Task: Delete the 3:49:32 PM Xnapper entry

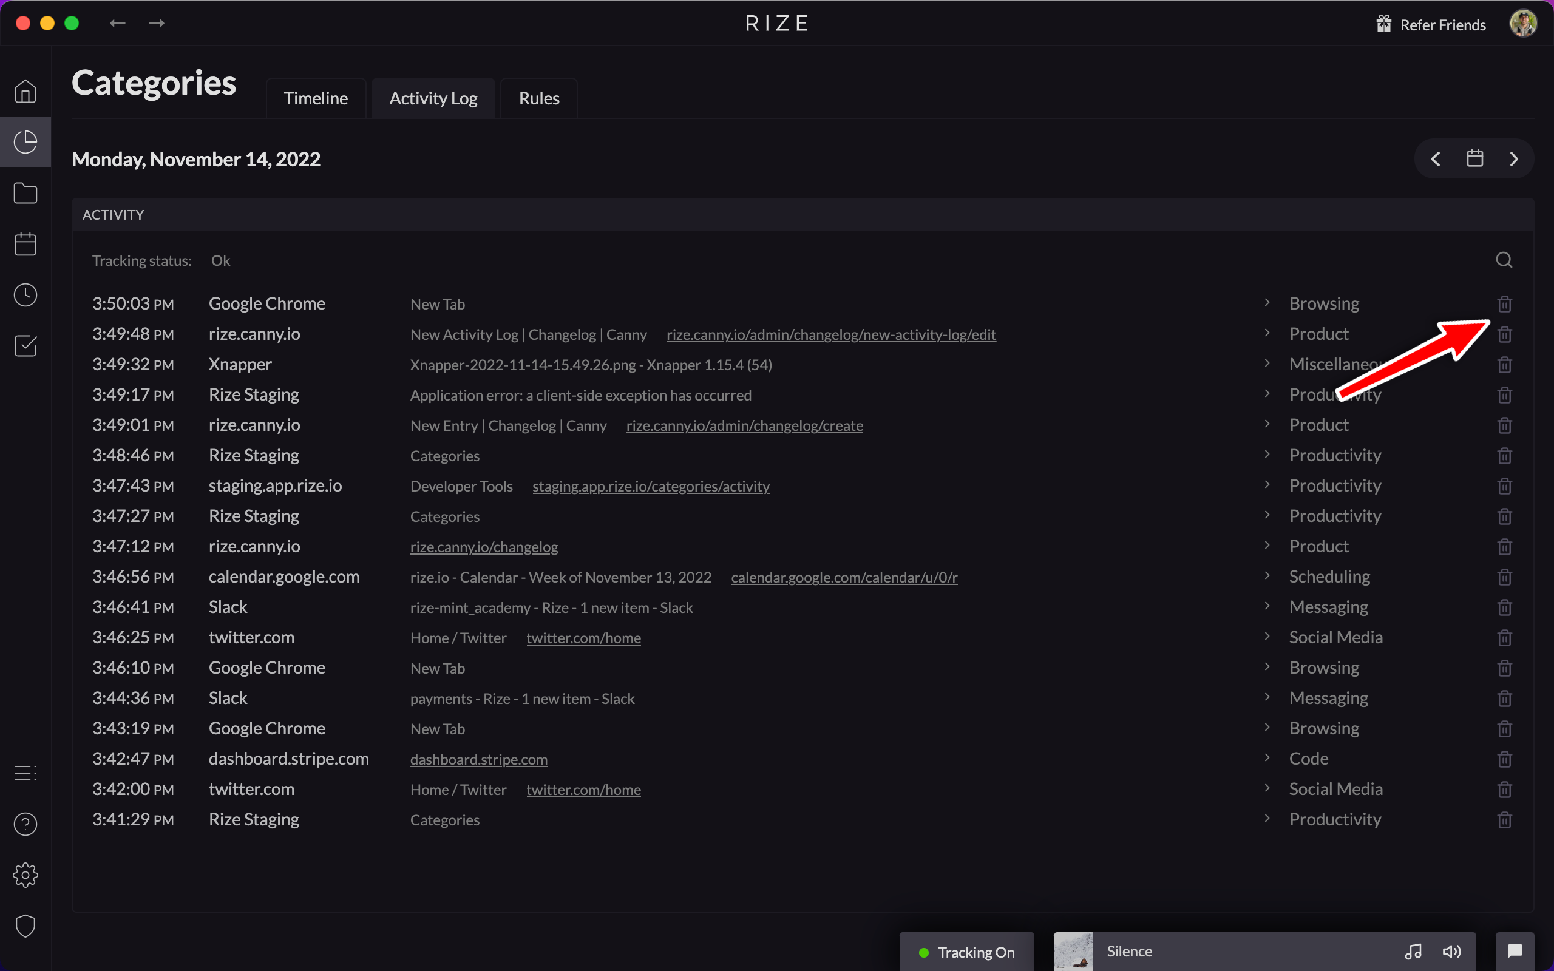Action: click(x=1505, y=365)
